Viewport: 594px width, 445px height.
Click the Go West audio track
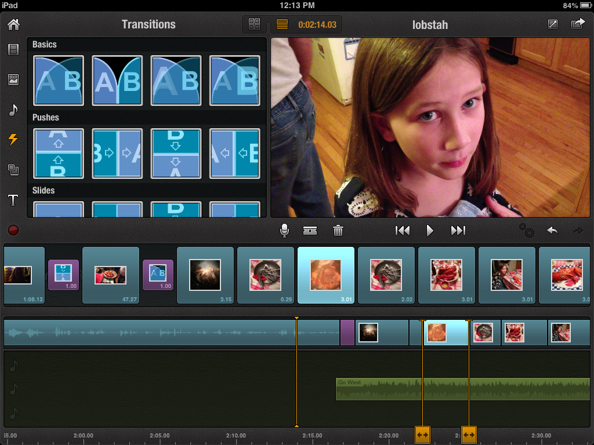(462, 389)
